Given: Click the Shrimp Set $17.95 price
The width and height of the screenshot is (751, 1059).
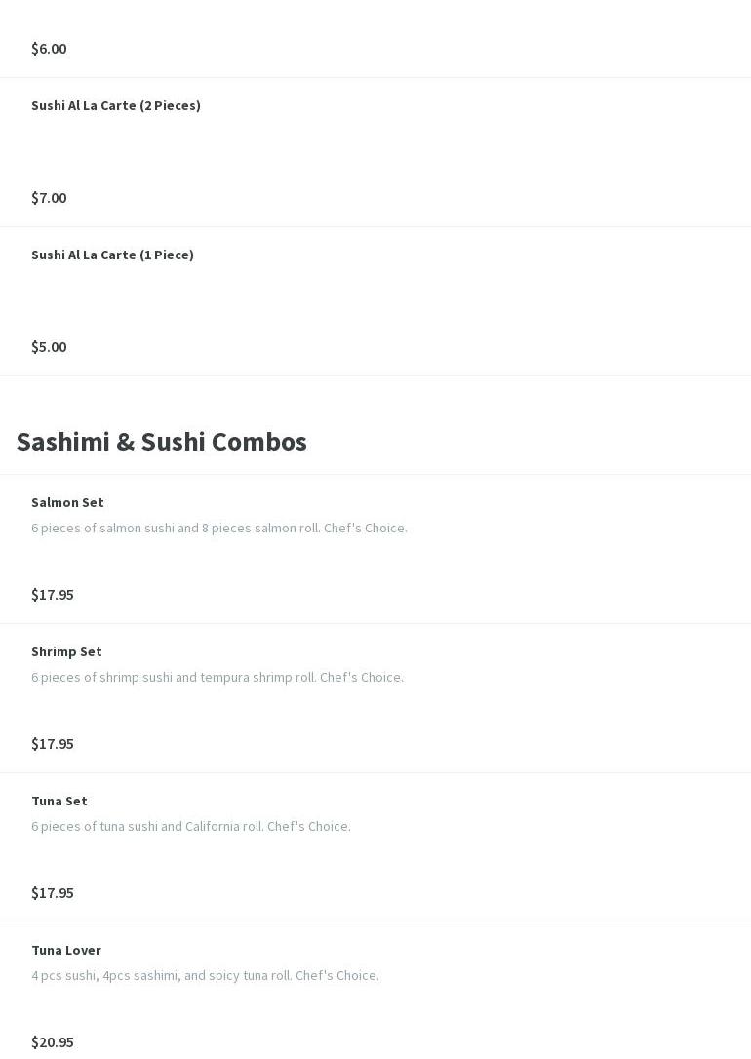Looking at the screenshot, I should tap(53, 743).
